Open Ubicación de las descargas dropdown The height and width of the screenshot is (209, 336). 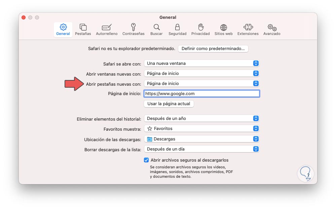coord(202,139)
